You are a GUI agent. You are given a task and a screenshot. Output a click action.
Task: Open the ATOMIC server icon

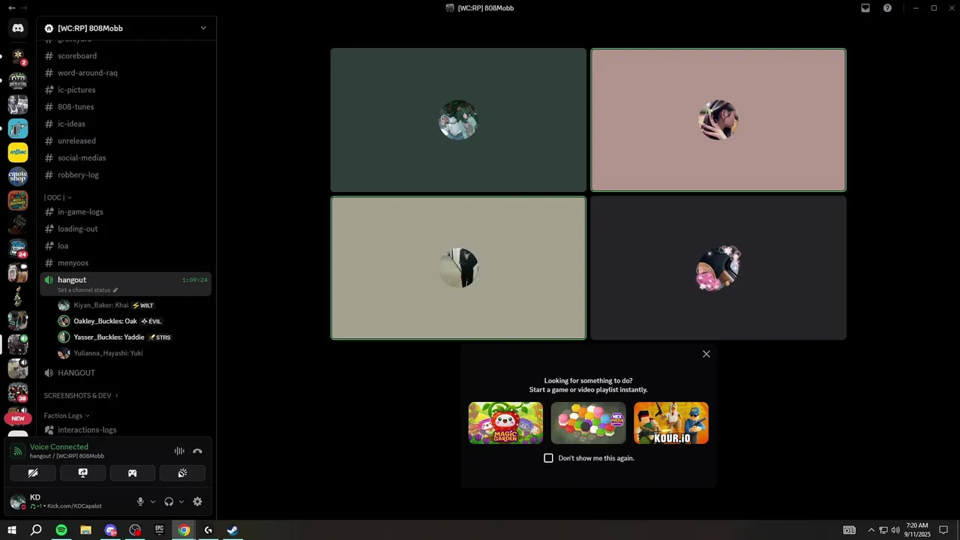[18, 152]
